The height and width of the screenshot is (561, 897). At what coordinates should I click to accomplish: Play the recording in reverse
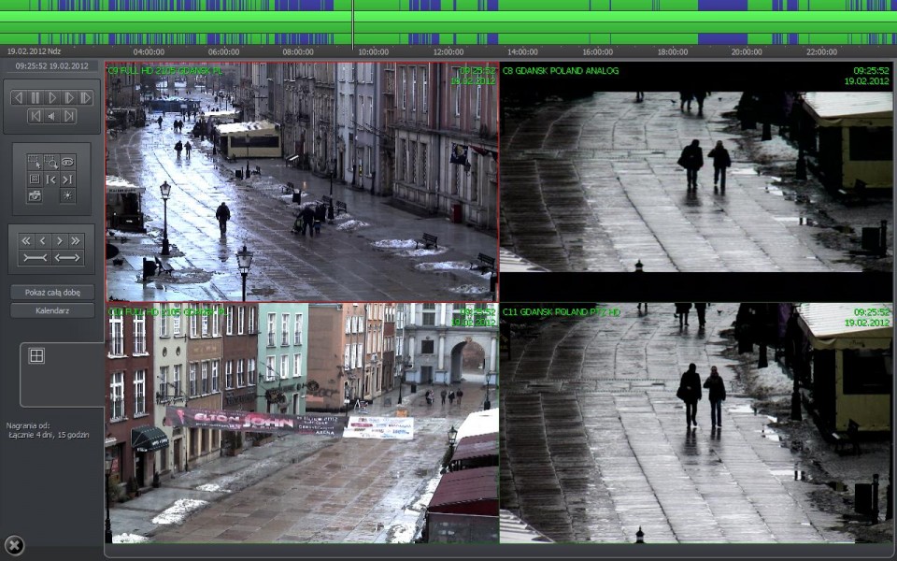coord(18,97)
